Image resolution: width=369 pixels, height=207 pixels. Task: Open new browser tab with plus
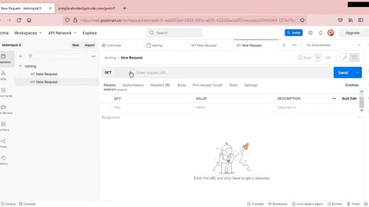125,8
